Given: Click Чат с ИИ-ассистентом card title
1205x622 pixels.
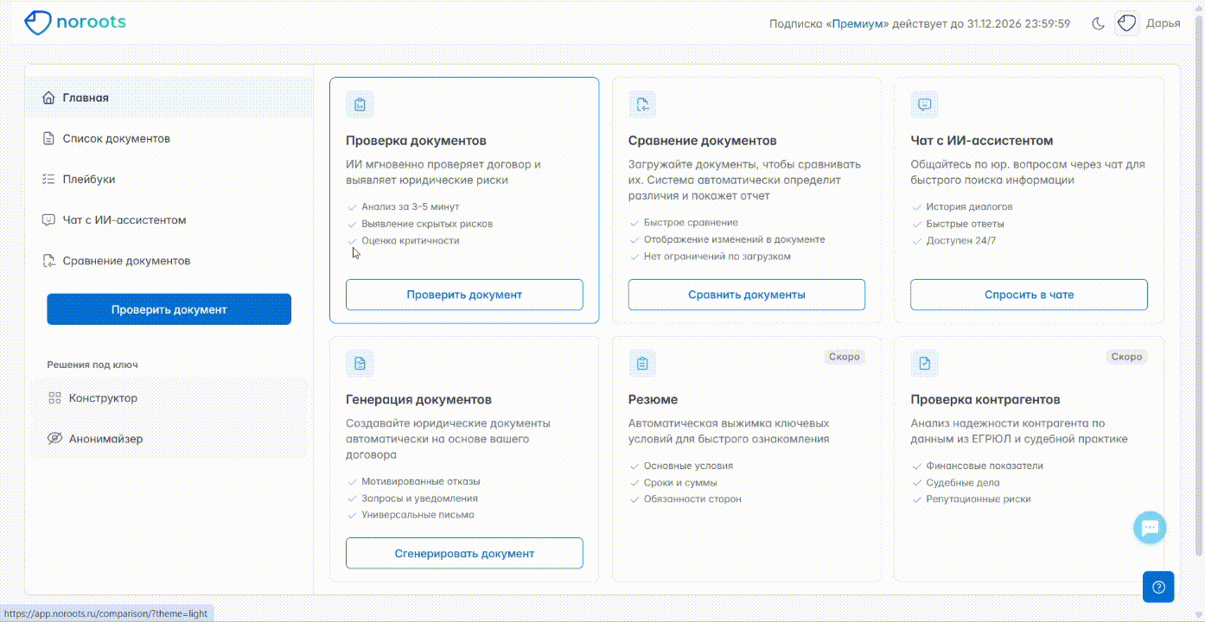Looking at the screenshot, I should (981, 141).
